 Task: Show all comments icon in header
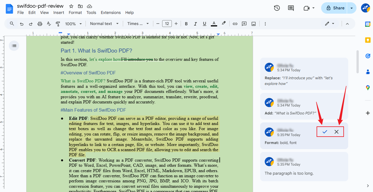[x=291, y=8]
